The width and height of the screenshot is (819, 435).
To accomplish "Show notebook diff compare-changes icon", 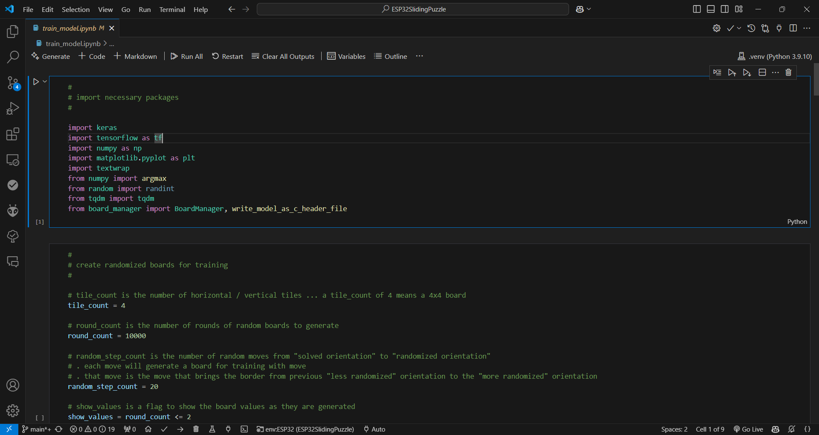I will pyautogui.click(x=765, y=28).
